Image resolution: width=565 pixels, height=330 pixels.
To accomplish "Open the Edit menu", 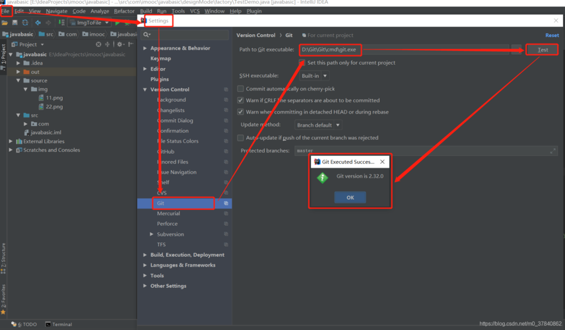I will coord(19,11).
